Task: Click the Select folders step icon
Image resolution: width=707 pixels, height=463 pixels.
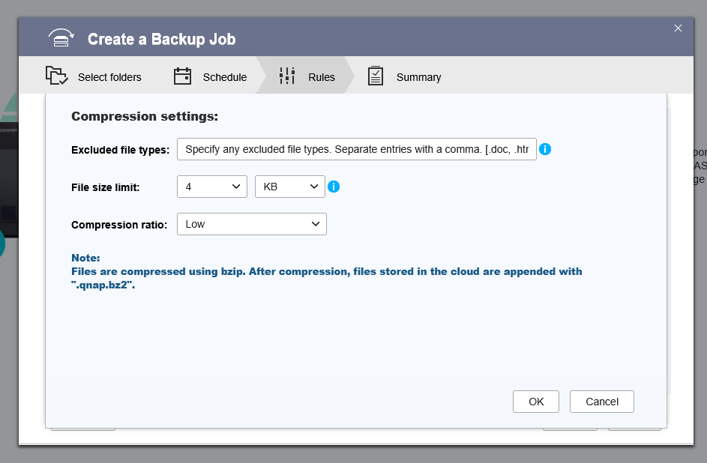Action: click(56, 76)
